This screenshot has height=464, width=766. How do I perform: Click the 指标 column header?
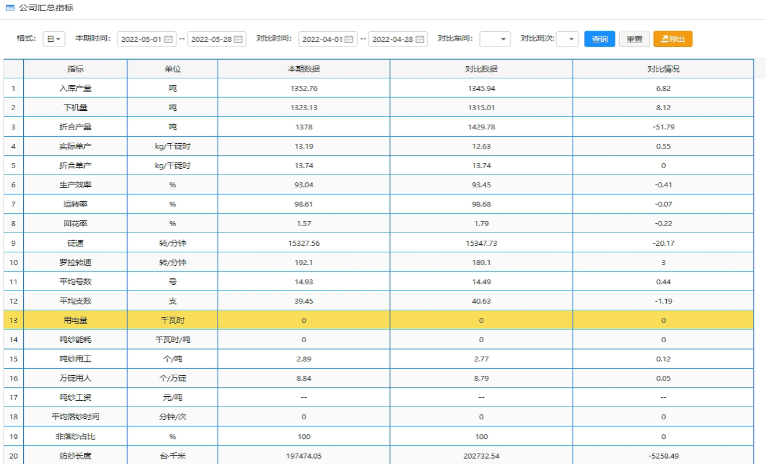[76, 69]
